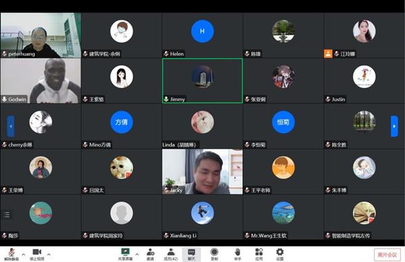Screen dimensions: 405x262
Task: Start sharing screen with green icon
Action: pyautogui.click(x=126, y=254)
